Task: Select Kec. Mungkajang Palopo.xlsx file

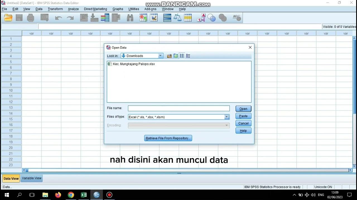Action: [131, 64]
